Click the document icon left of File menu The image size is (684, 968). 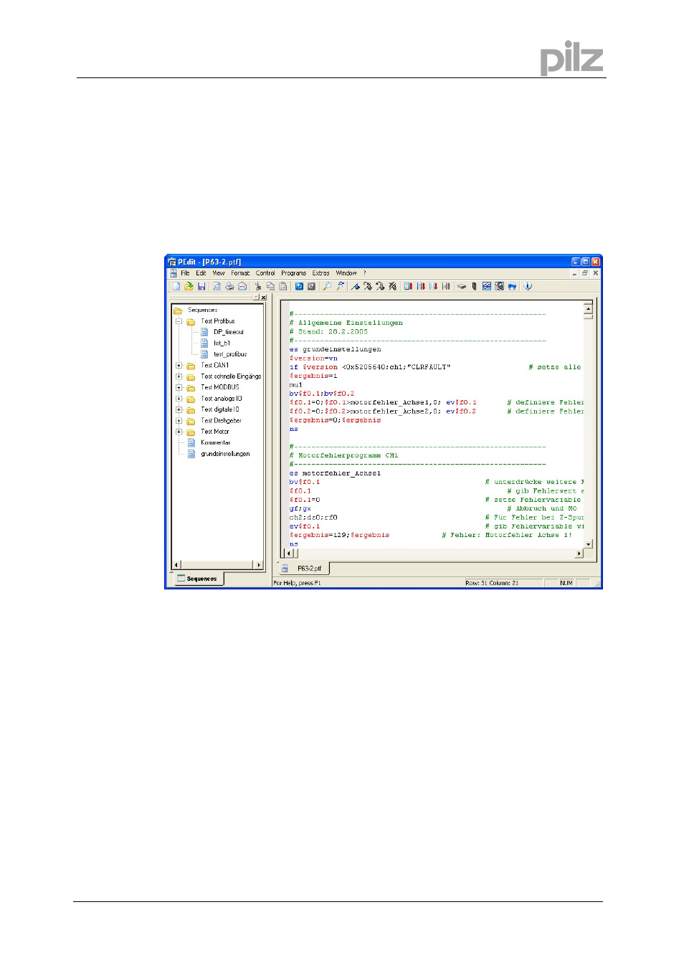pos(173,273)
